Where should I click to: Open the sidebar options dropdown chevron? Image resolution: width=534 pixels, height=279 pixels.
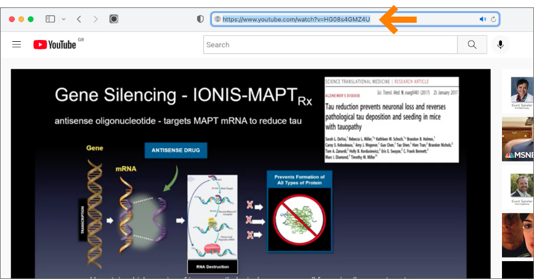[63, 20]
